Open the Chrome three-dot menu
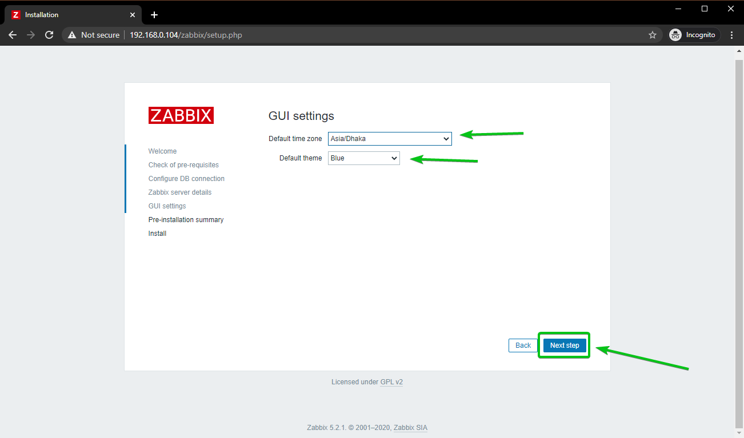 pyautogui.click(x=733, y=35)
